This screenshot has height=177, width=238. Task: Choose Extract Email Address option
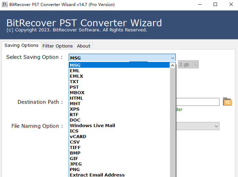(119, 175)
